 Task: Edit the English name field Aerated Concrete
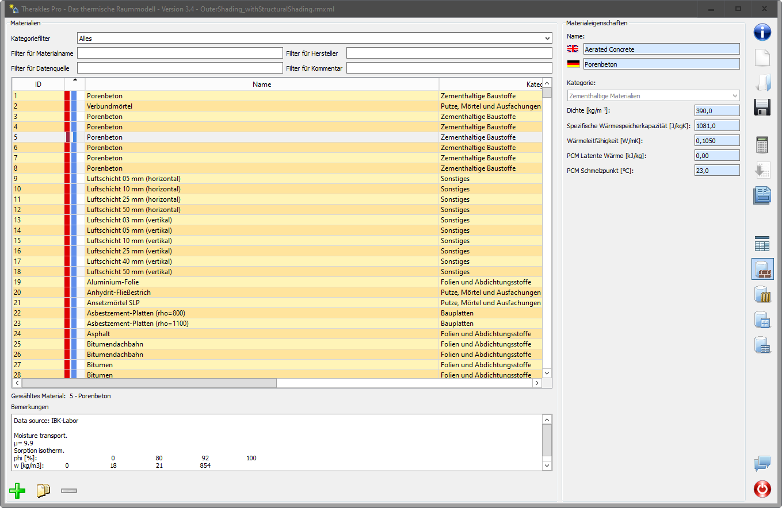tap(662, 49)
